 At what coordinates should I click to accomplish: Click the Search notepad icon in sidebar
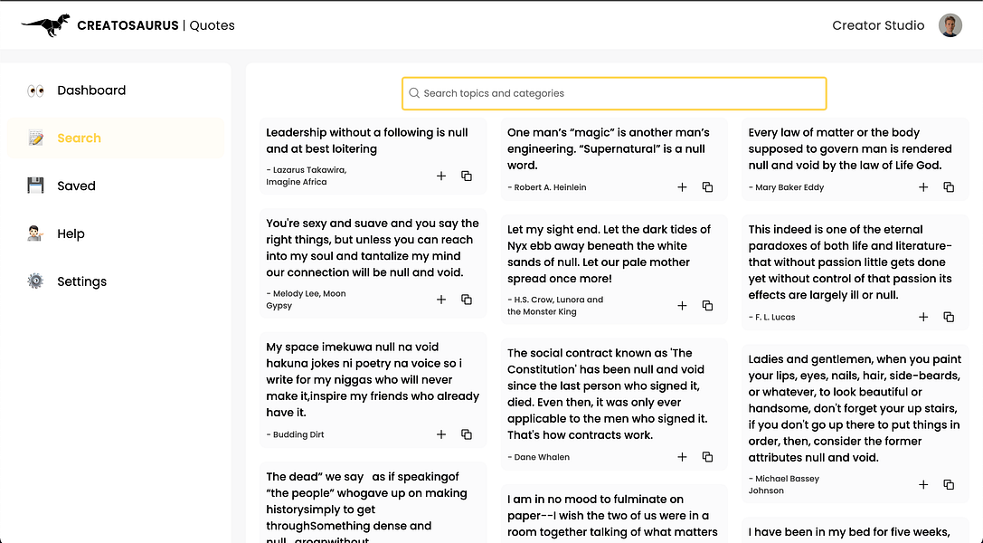pos(36,138)
